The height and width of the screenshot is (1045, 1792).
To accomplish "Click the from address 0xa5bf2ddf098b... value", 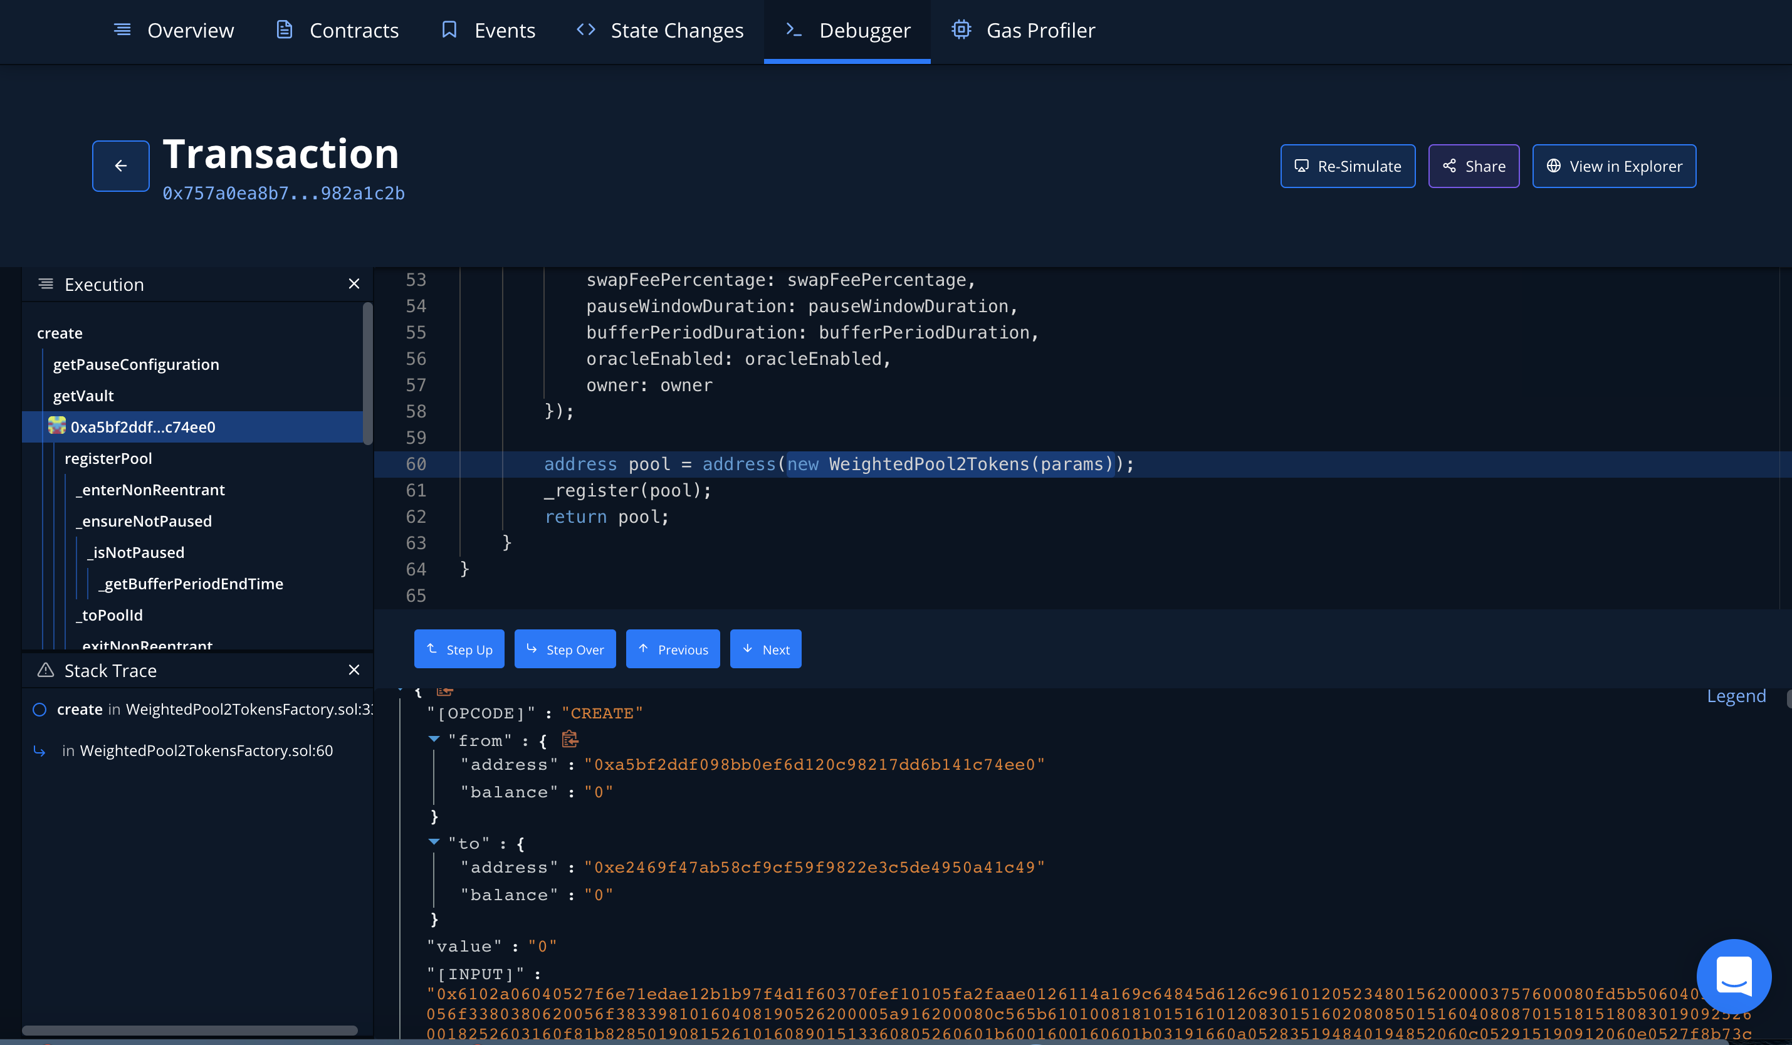I will [814, 765].
